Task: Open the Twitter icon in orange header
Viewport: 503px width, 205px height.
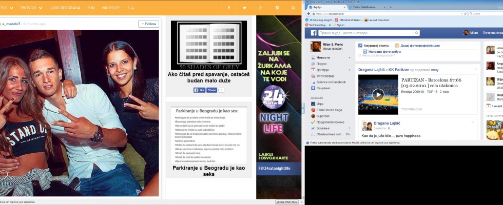Action: click(x=244, y=8)
